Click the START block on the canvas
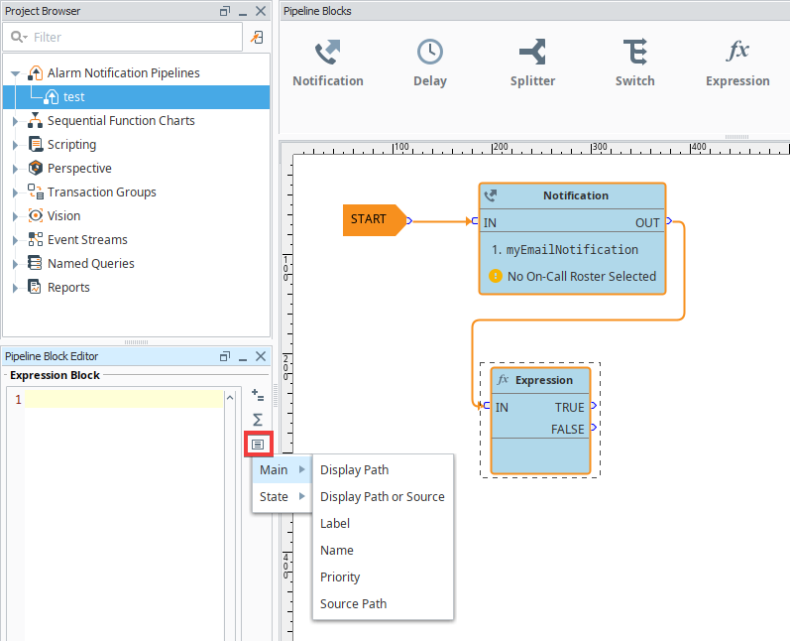 point(375,219)
